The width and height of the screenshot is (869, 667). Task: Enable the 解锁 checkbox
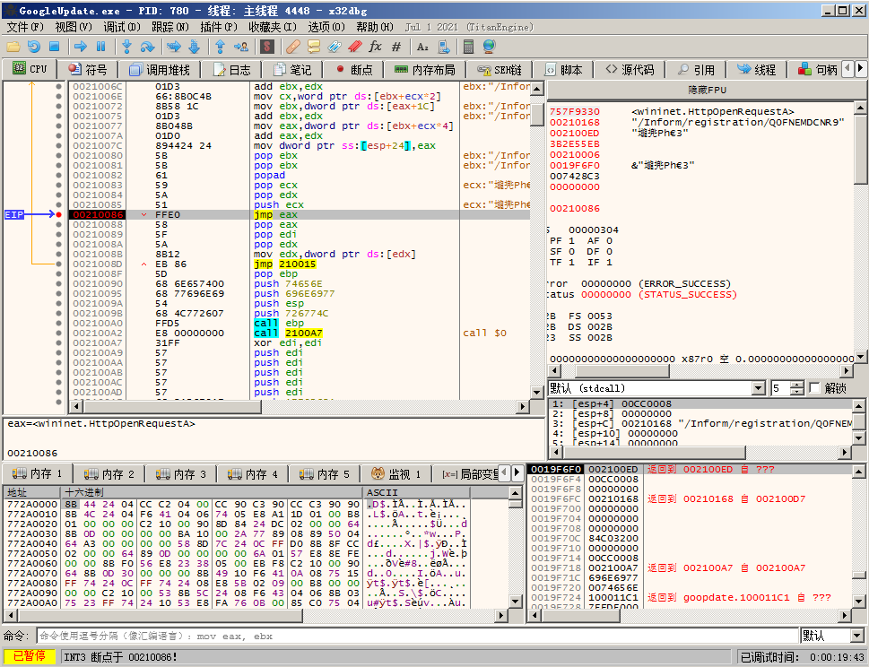[x=814, y=388]
